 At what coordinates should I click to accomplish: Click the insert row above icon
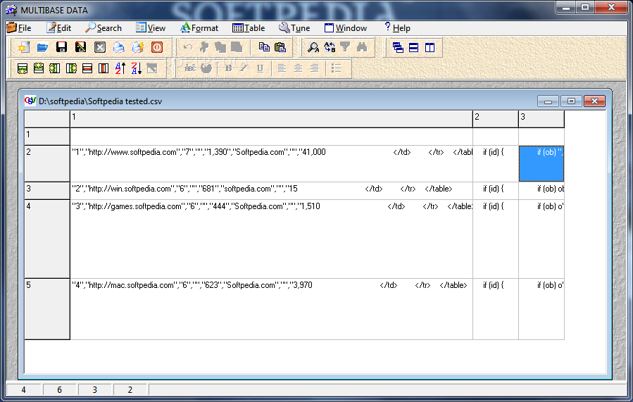(39, 68)
